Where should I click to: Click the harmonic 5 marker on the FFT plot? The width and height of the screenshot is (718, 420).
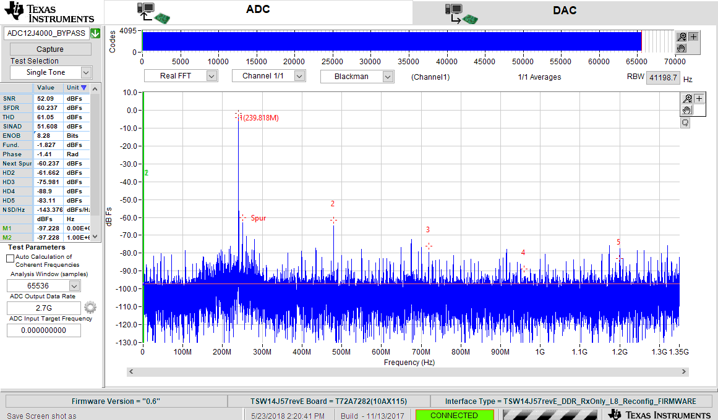pos(619,259)
